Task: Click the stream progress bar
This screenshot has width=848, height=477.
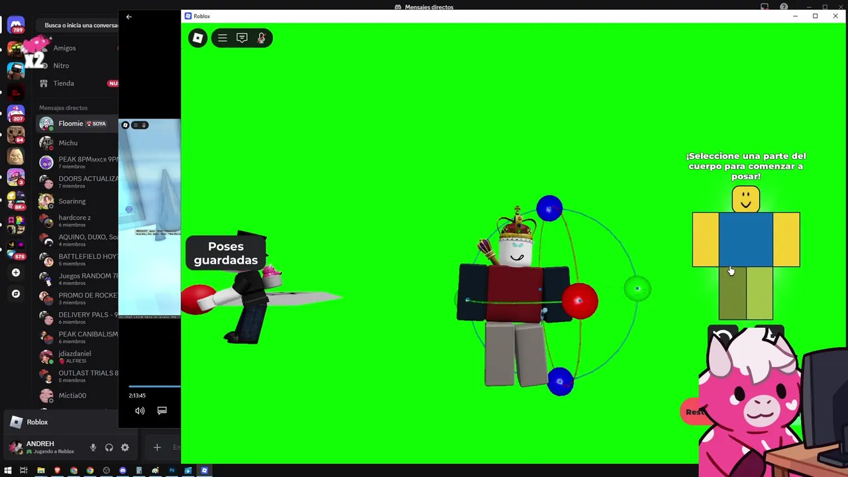Action: (x=154, y=386)
